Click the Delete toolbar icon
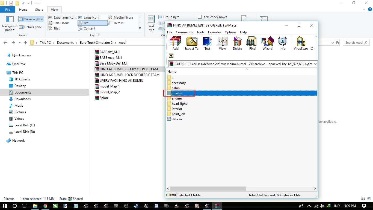The width and height of the screenshot is (373, 210). click(x=237, y=43)
